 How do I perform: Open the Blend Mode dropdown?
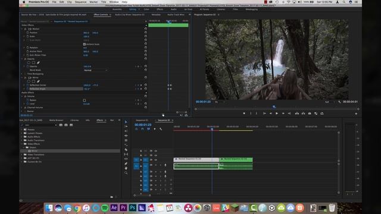click(95, 70)
